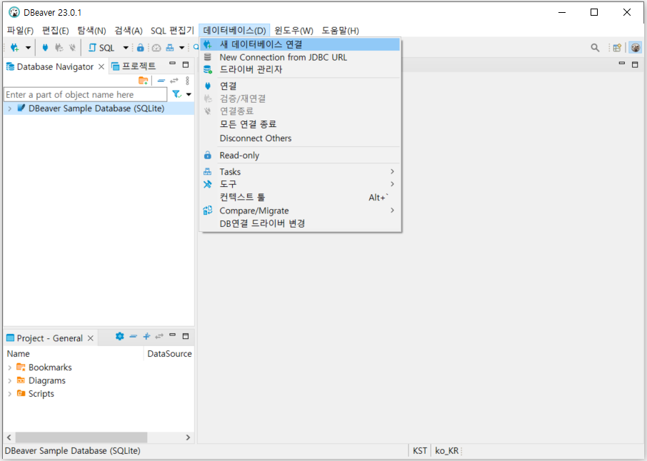
Task: Open the dashboard gauge toolbar icon
Action: point(156,48)
